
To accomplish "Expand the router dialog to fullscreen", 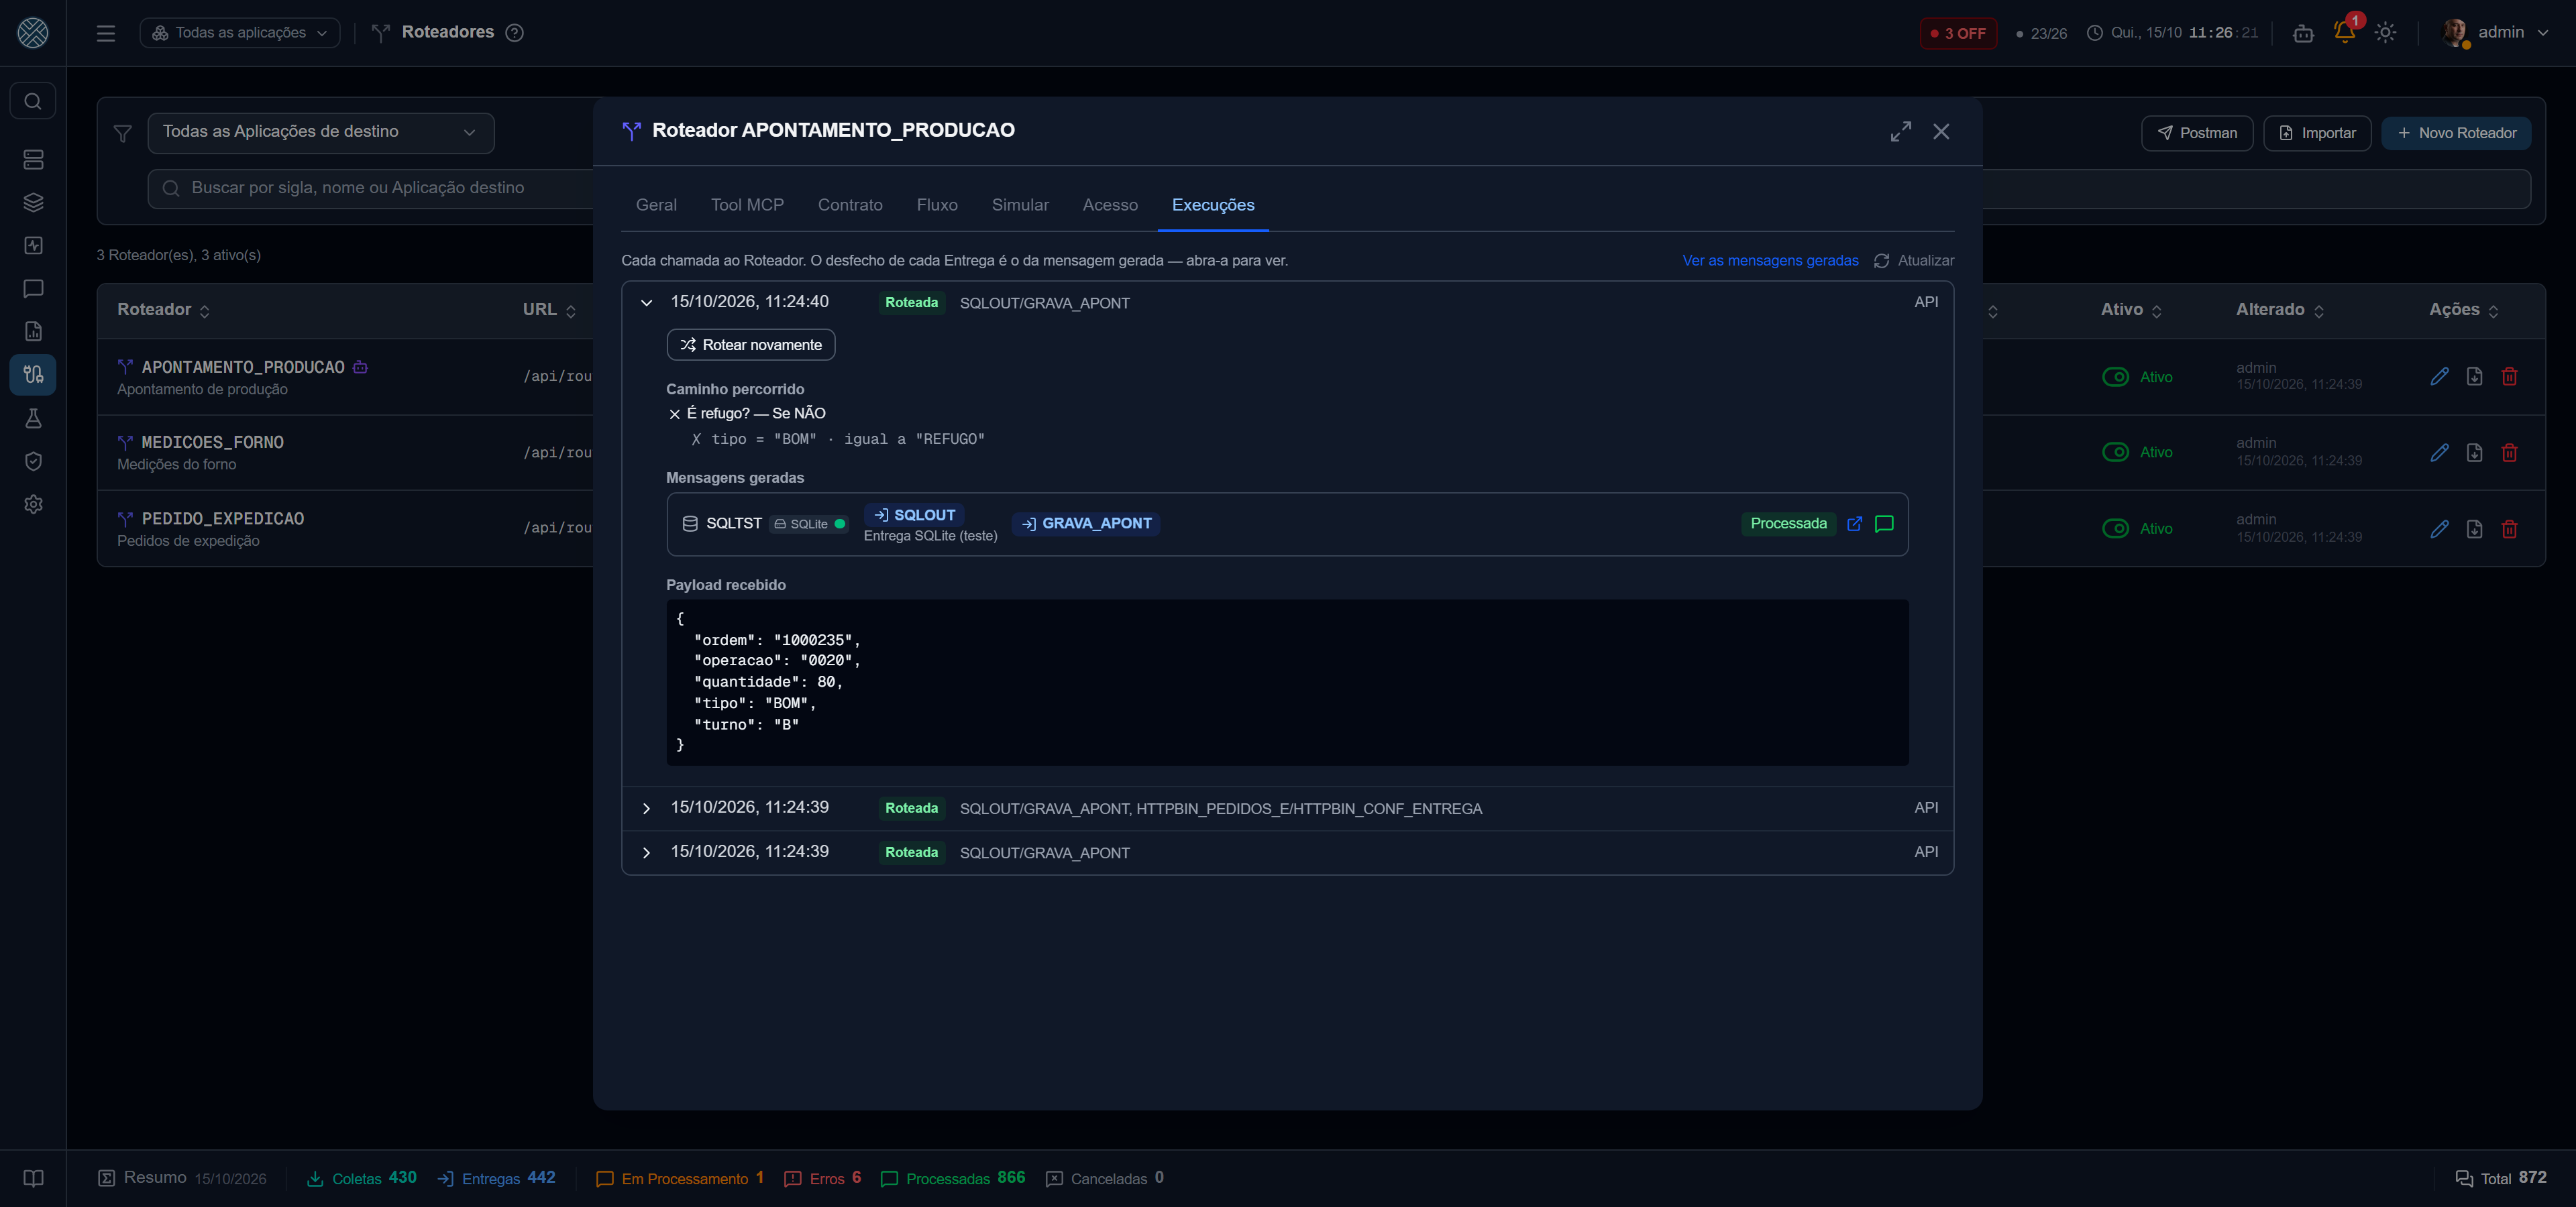I will [x=1901, y=131].
